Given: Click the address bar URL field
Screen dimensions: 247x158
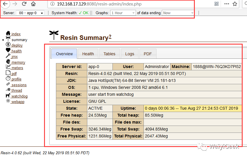Looking at the screenshot, I should click(x=121, y=4).
